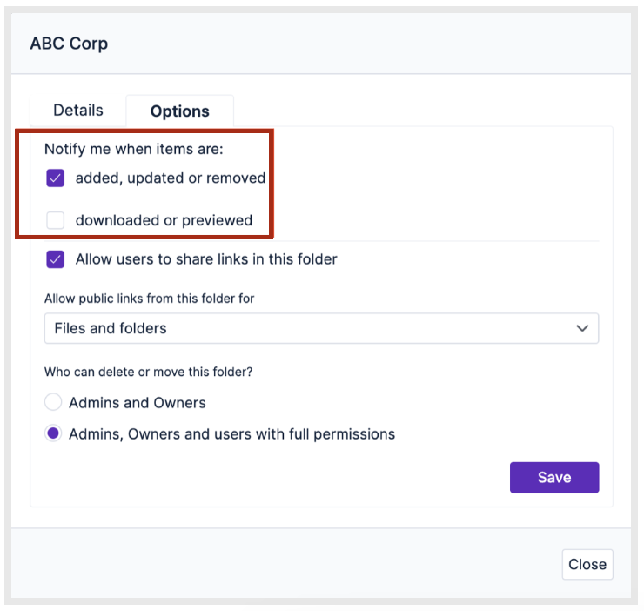Screen dimensions: 644x611
Task: Click the Close button
Action: pyautogui.click(x=587, y=564)
